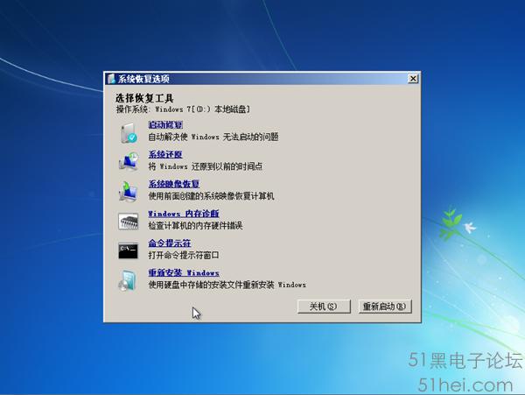Click the 重新启动(R) restart button

pyautogui.click(x=385, y=307)
